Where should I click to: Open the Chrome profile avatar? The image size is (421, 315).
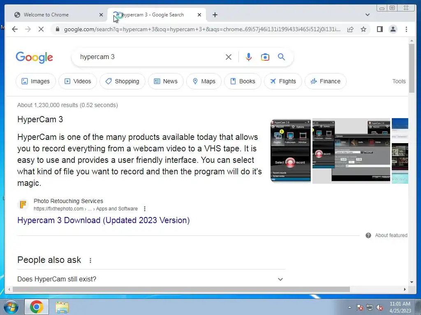pos(393,29)
